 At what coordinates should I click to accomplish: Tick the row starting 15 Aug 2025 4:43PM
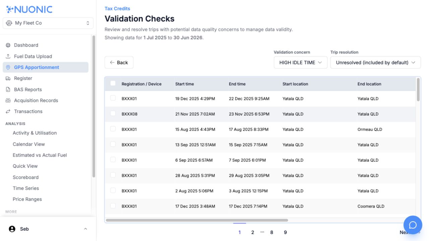[x=113, y=129]
